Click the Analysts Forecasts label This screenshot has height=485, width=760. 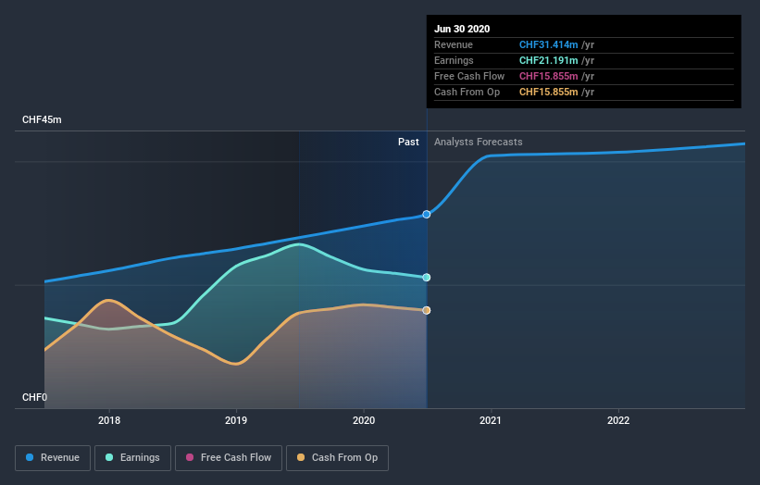(478, 142)
